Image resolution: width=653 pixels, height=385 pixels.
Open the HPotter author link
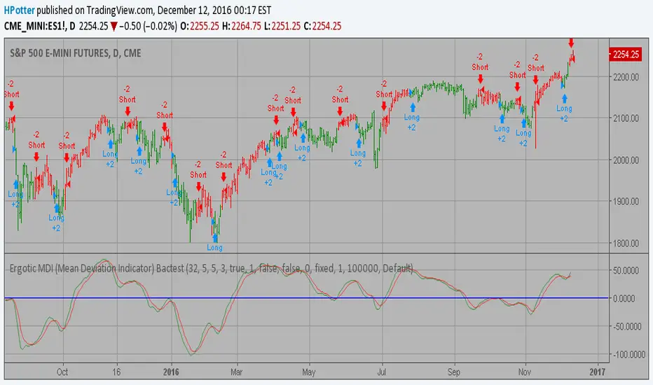coord(19,10)
